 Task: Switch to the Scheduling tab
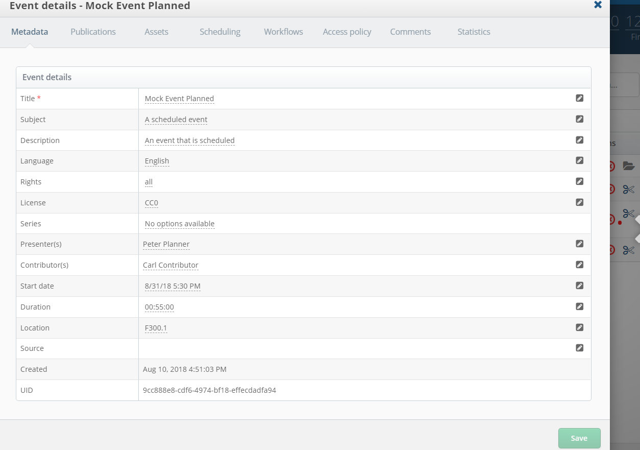pyautogui.click(x=220, y=32)
